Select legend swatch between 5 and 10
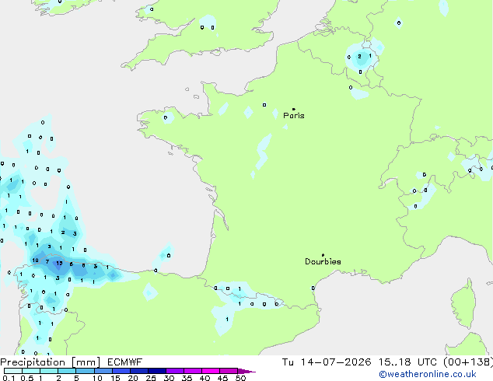 85,371
